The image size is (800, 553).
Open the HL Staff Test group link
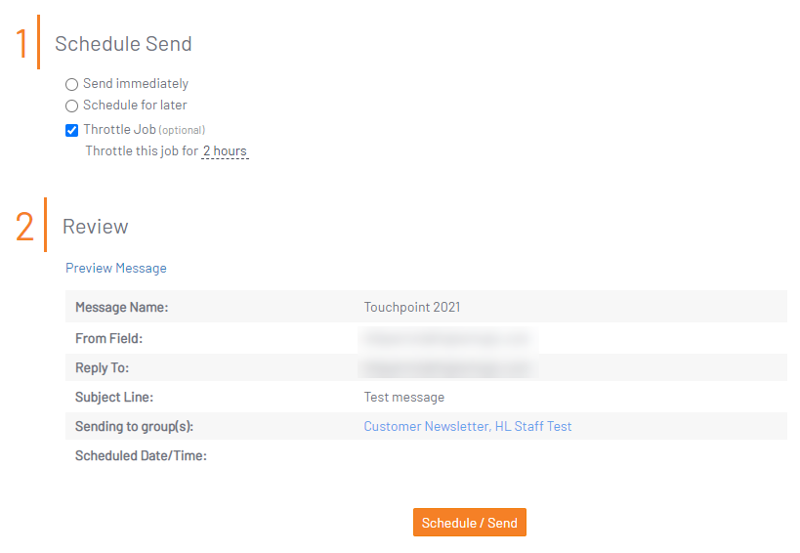533,426
